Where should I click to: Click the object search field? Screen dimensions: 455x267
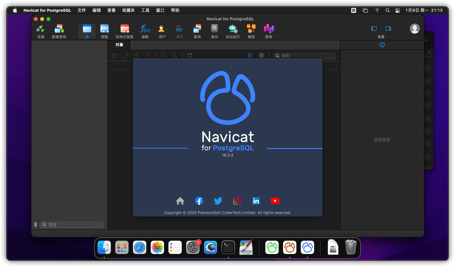305,55
